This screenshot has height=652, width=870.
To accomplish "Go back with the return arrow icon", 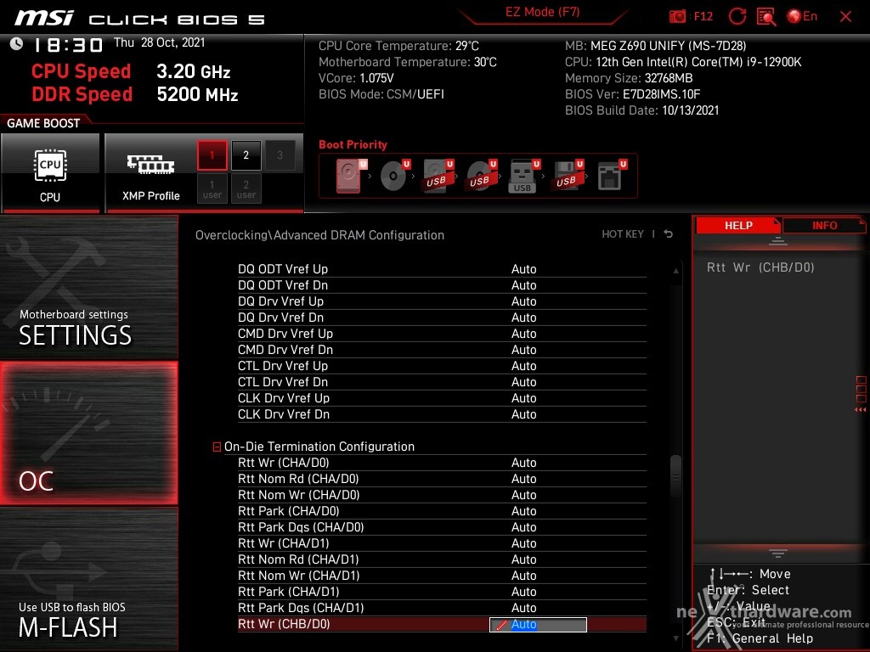I will coord(669,234).
